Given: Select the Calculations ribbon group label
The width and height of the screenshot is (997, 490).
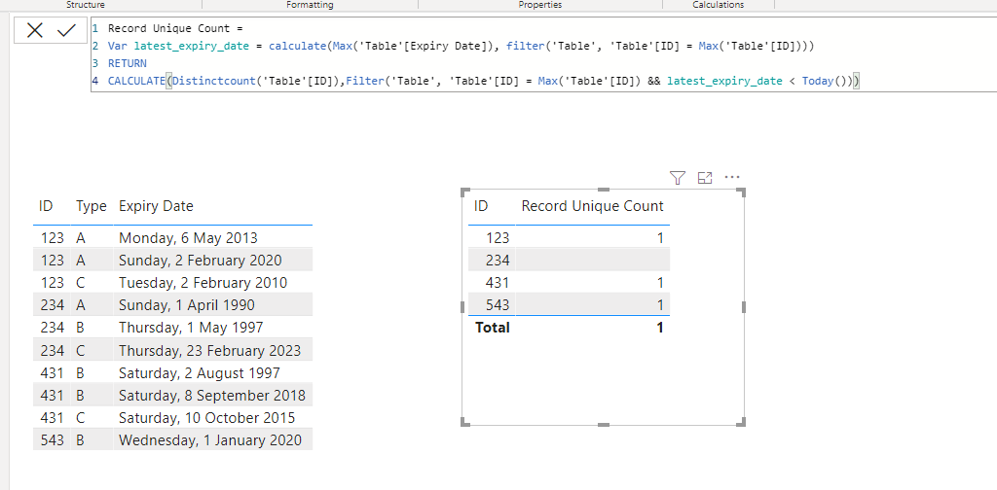Looking at the screenshot, I should point(719,5).
